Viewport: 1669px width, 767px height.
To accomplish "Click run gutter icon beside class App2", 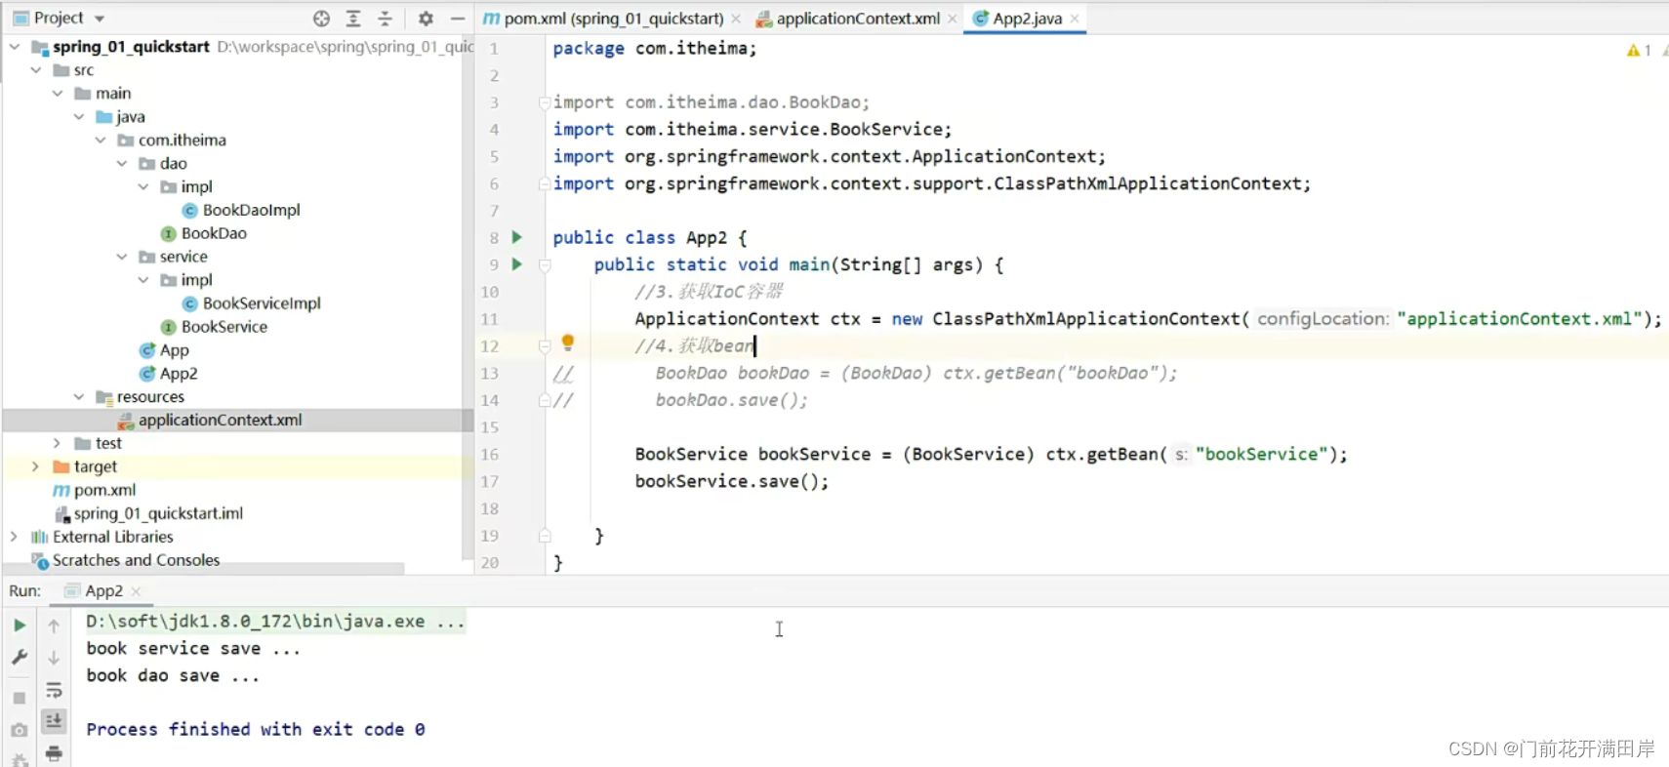I will click(517, 237).
